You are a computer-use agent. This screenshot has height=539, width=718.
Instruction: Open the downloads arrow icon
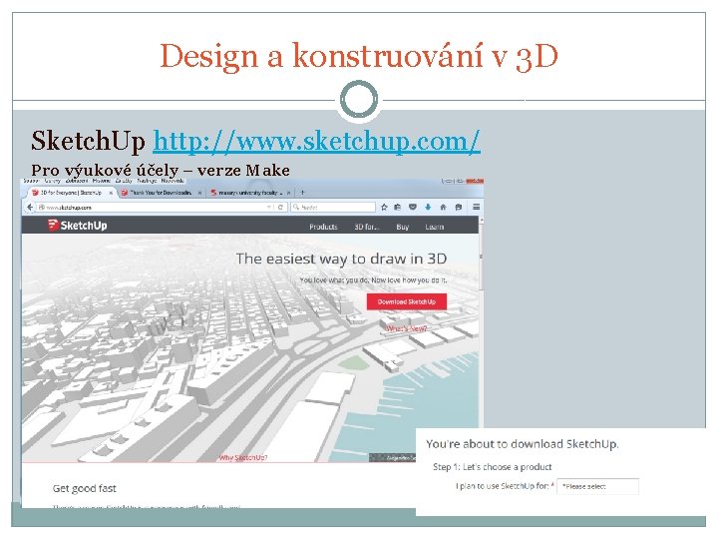click(428, 208)
